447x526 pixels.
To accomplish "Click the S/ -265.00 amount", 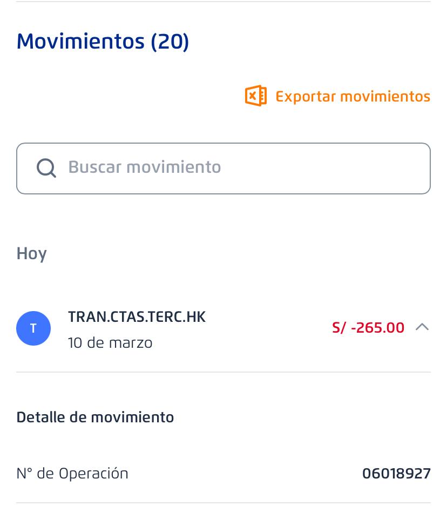I will point(368,328).
